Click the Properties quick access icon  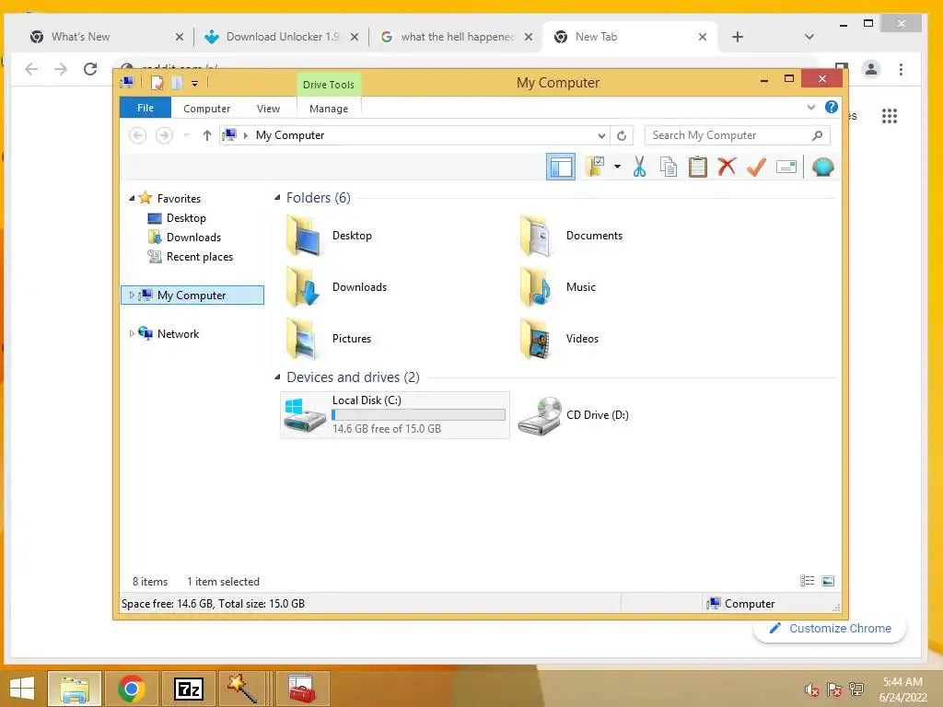(x=157, y=83)
